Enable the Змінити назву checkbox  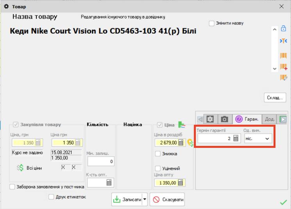(212, 23)
